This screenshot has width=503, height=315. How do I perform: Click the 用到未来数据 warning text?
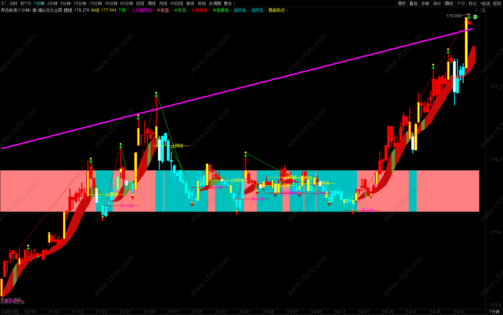13,302
